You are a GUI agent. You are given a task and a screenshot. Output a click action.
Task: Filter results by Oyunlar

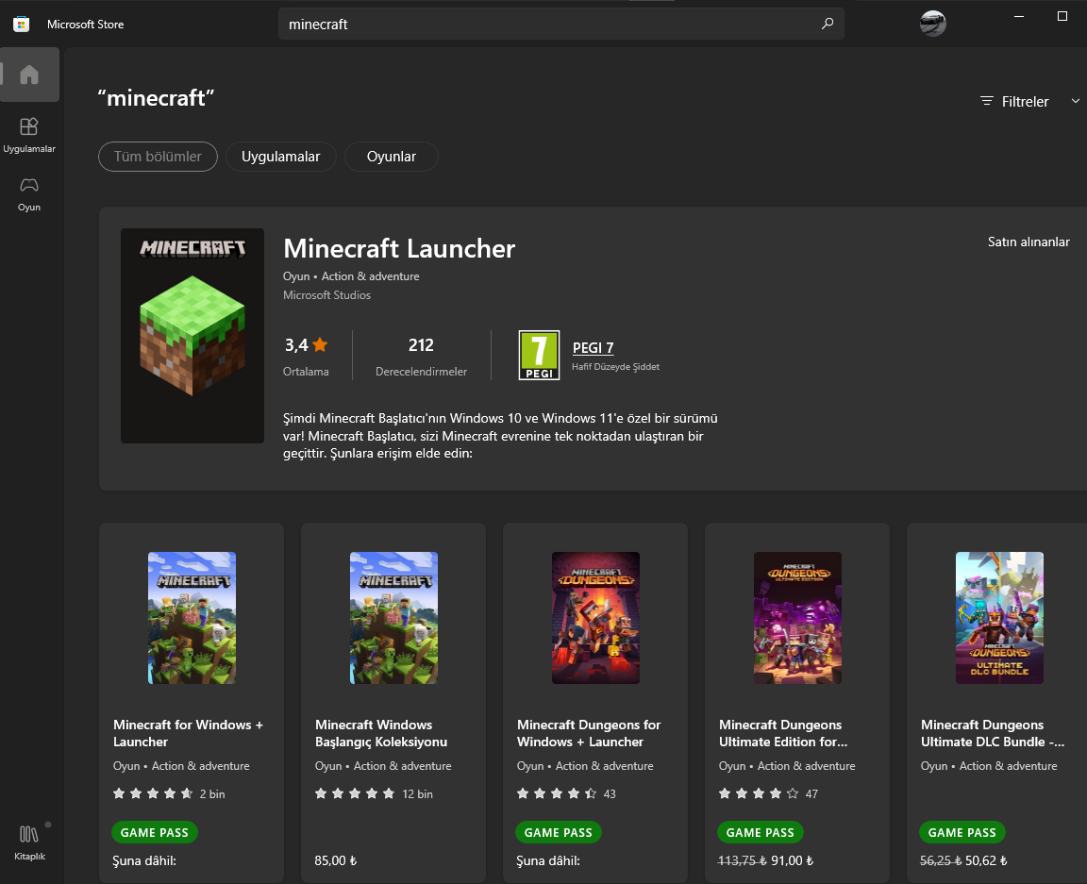tap(391, 157)
